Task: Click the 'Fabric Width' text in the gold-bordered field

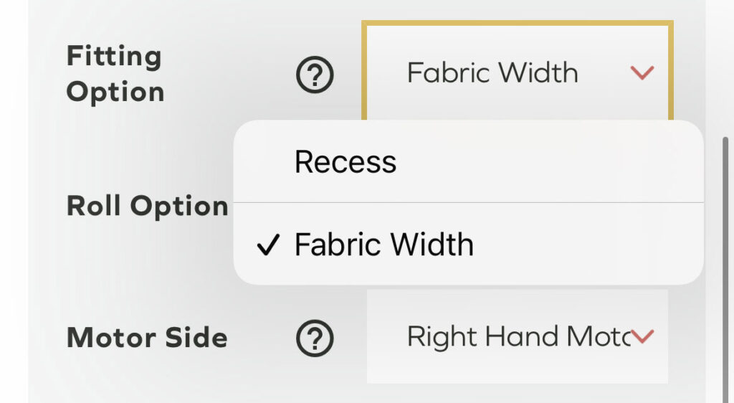Action: coord(492,72)
